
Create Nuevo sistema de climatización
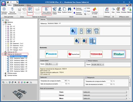click(47, 11)
